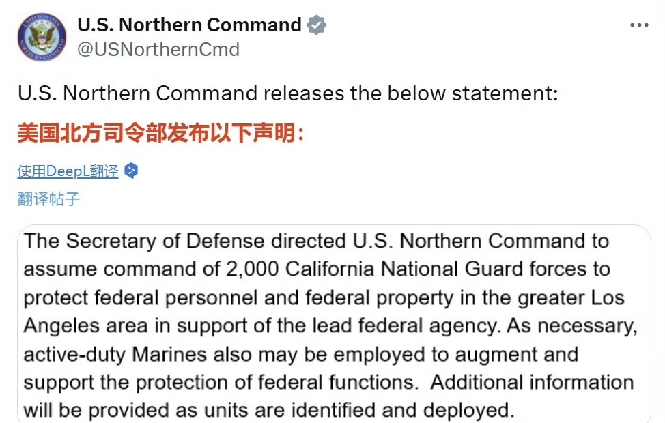Click 'Additional information' text in statement image
Viewport: 665px width, 423px height.
pos(532,382)
